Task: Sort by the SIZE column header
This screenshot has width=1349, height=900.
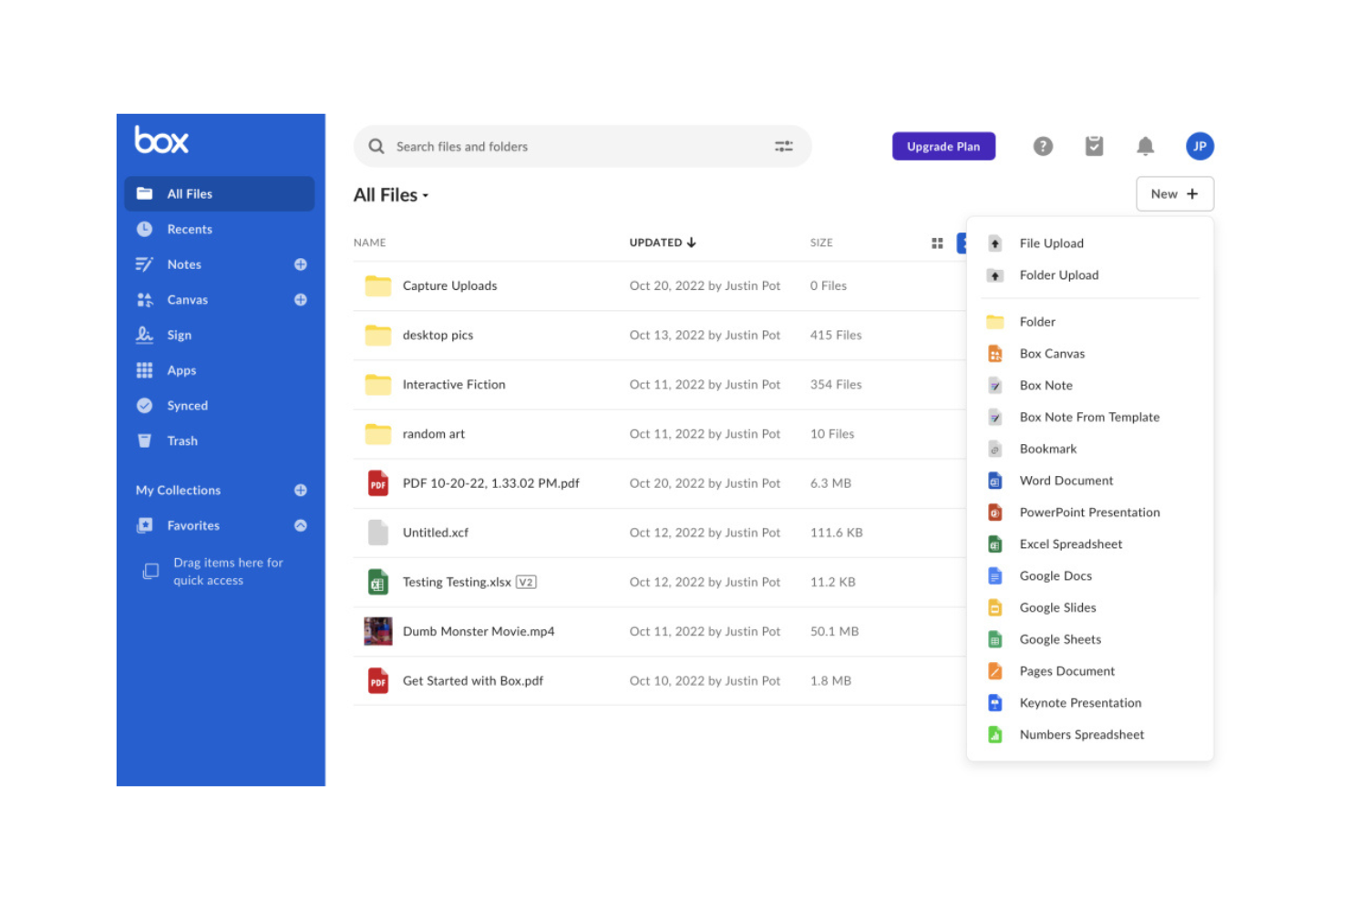Action: [x=821, y=243]
